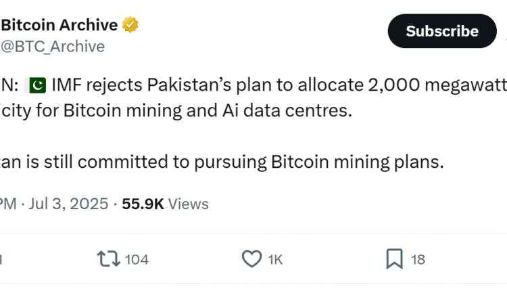Click the gold verified badge

pos(130,26)
